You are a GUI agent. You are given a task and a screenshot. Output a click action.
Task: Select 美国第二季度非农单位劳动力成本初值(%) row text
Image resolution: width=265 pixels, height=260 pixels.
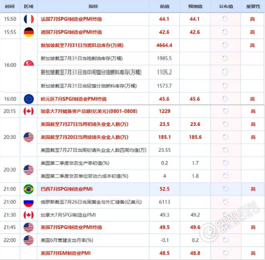tap(84, 176)
